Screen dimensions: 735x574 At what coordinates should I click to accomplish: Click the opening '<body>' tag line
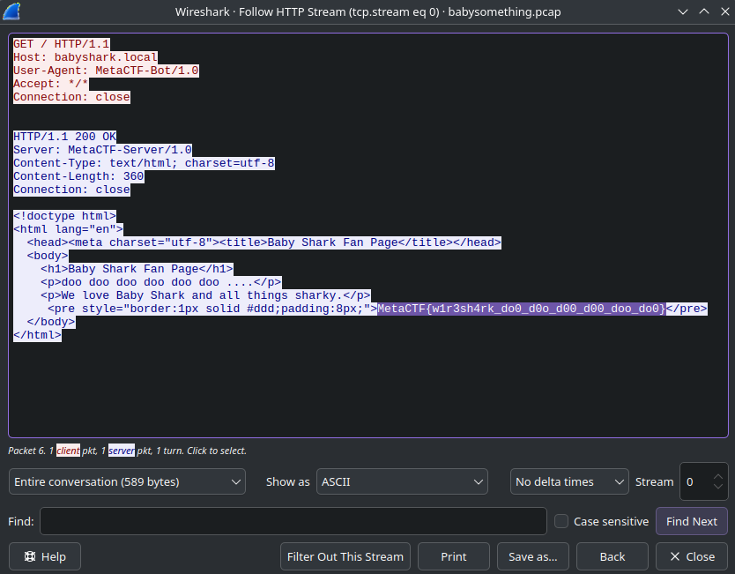click(x=48, y=256)
